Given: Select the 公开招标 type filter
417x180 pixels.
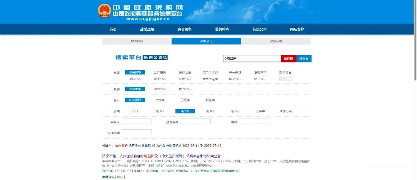Looking at the screenshot, I should [160, 72].
